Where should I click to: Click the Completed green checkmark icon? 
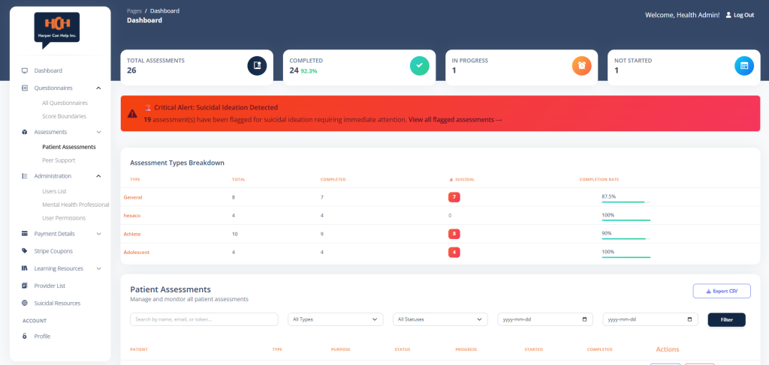tap(420, 66)
